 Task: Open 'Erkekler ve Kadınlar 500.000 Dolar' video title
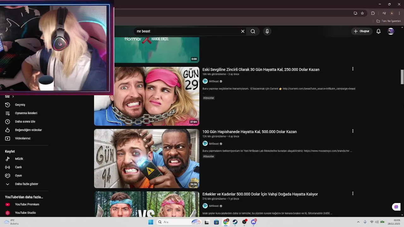coord(260,194)
